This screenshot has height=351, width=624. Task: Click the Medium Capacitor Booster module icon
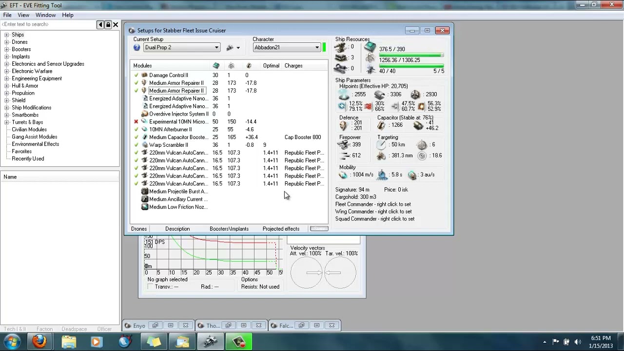point(144,137)
